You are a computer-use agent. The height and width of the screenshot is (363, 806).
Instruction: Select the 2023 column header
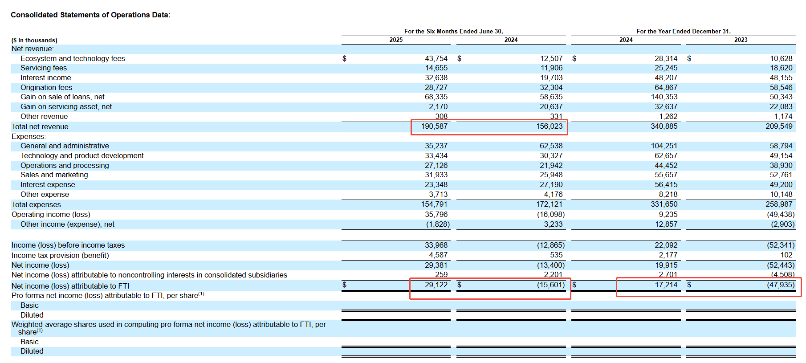click(741, 40)
